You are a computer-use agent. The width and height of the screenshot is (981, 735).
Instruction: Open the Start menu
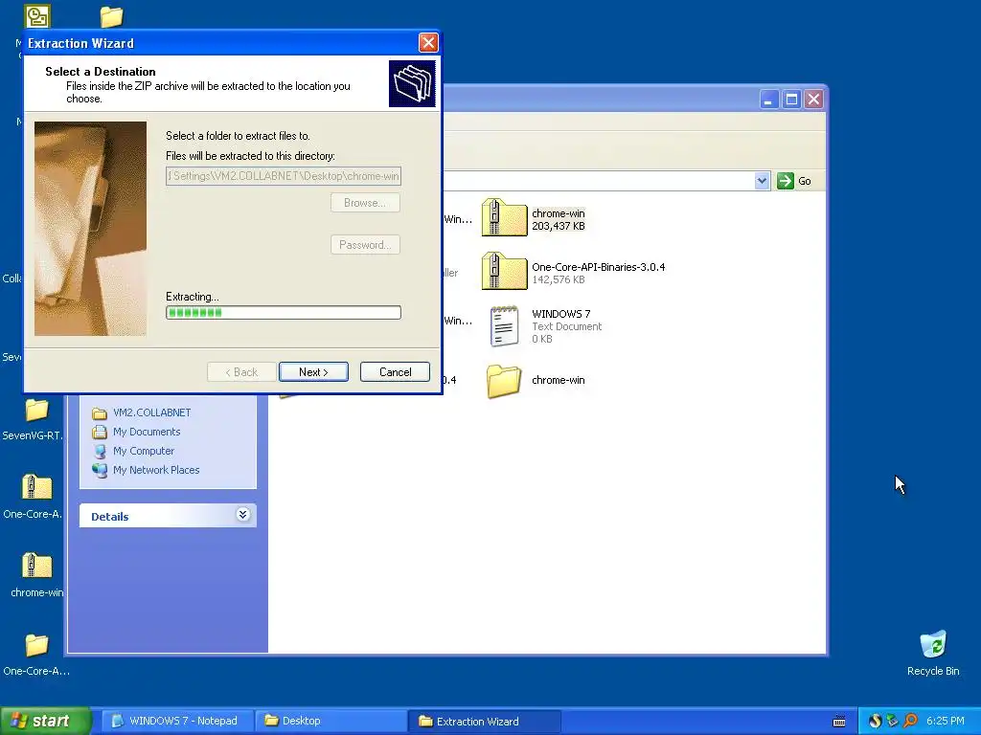tap(45, 721)
